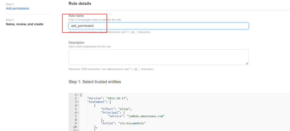This screenshot has width=290, height=131.
Task: Click the "Version" key in JSON
Action: click(x=95, y=98)
